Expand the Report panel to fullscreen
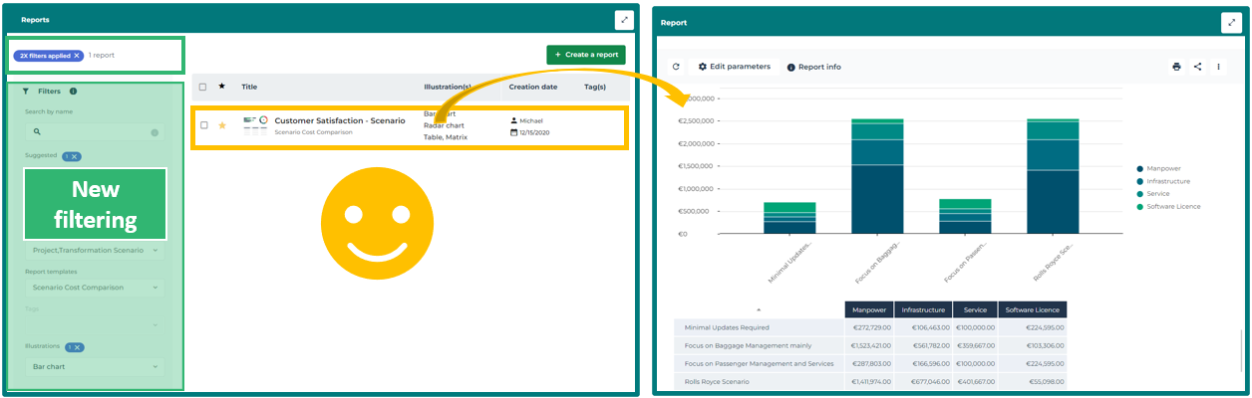The image size is (1252, 398). click(x=1230, y=22)
